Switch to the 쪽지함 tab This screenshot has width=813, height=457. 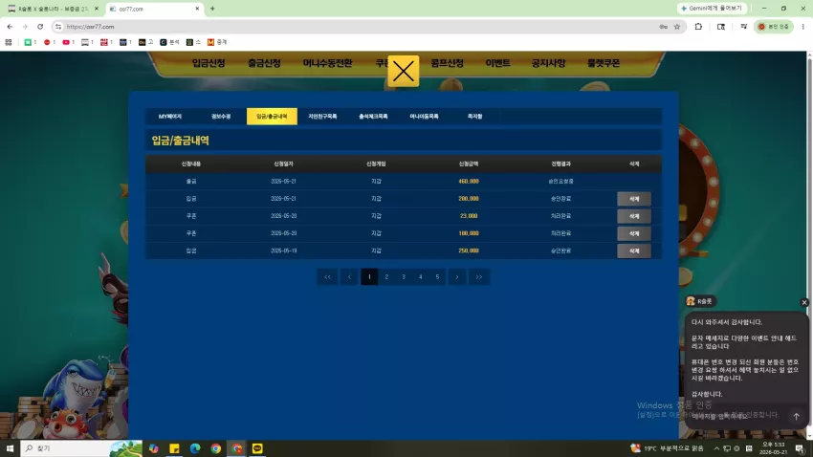(475, 117)
